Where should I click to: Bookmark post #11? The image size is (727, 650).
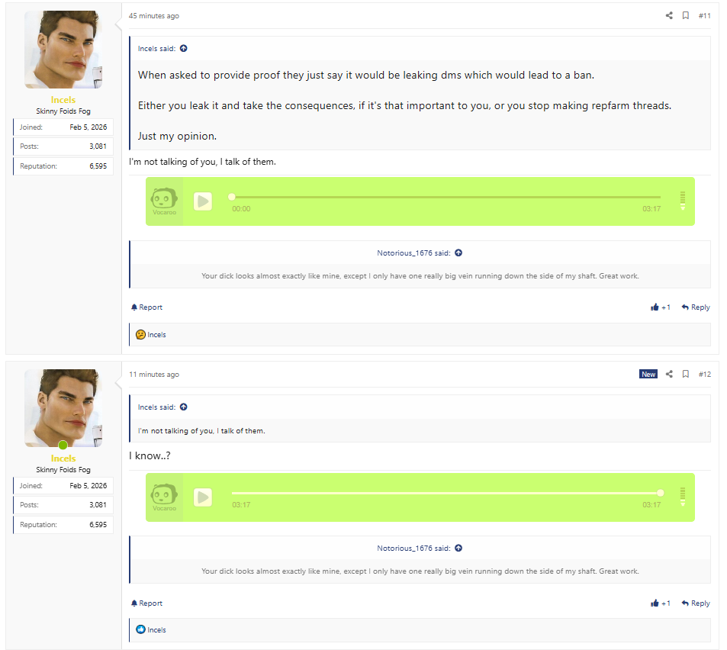(x=685, y=15)
